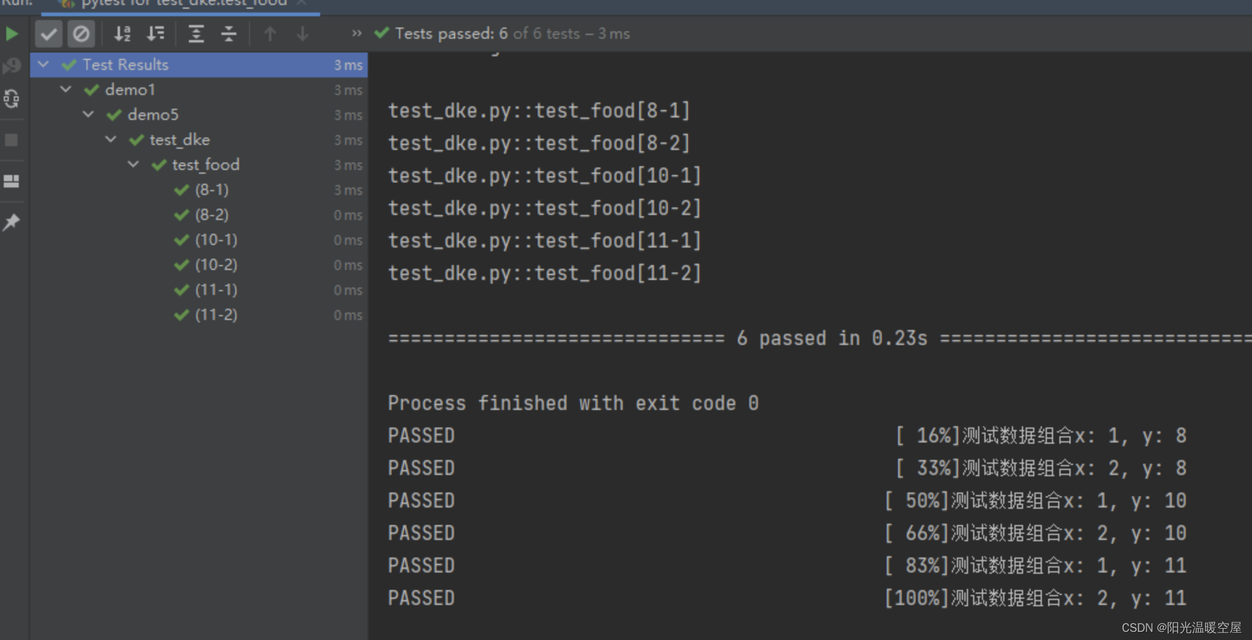1252x640 pixels.
Task: Click green checkmark icon beside test_food node
Action: coord(159,165)
